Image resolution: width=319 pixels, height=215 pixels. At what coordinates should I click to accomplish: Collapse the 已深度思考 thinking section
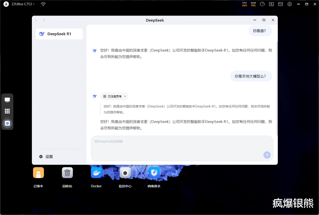coord(114,96)
